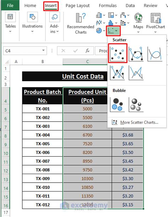Expand the Hierarchy chart dropdown arrow

116,15
